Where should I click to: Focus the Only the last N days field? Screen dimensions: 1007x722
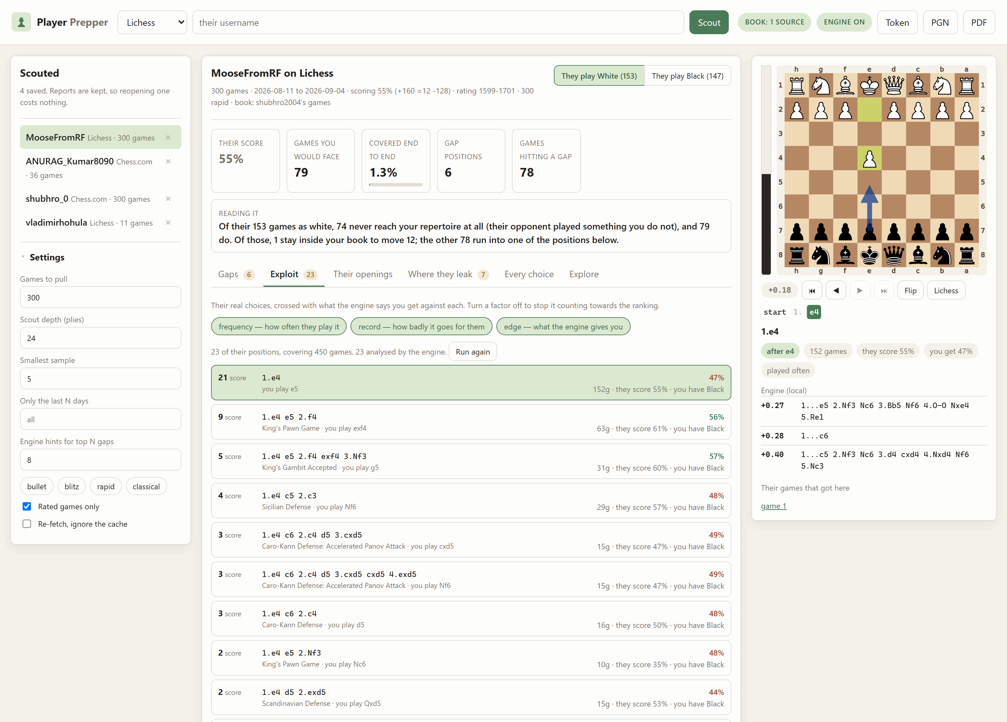pyautogui.click(x=100, y=419)
